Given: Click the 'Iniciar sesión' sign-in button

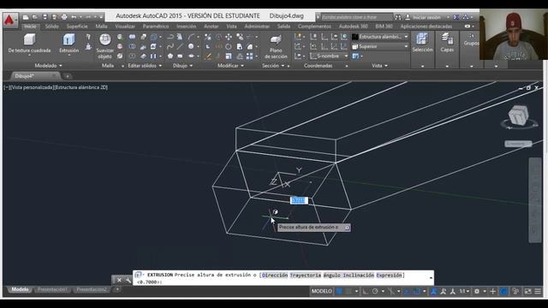Looking at the screenshot, I should click(426, 17).
